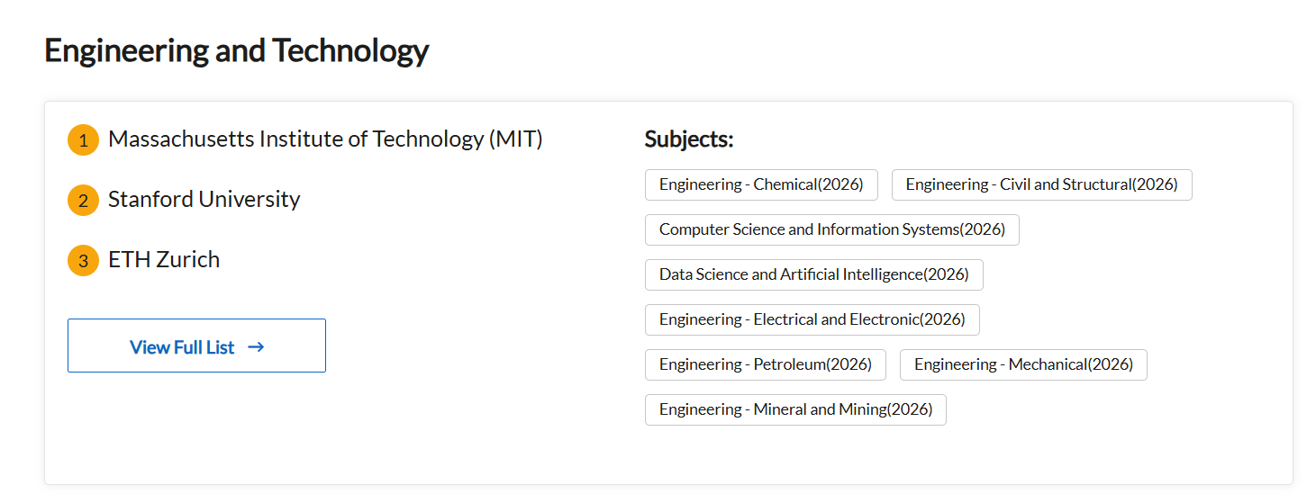Click the Subjects: label

[689, 139]
